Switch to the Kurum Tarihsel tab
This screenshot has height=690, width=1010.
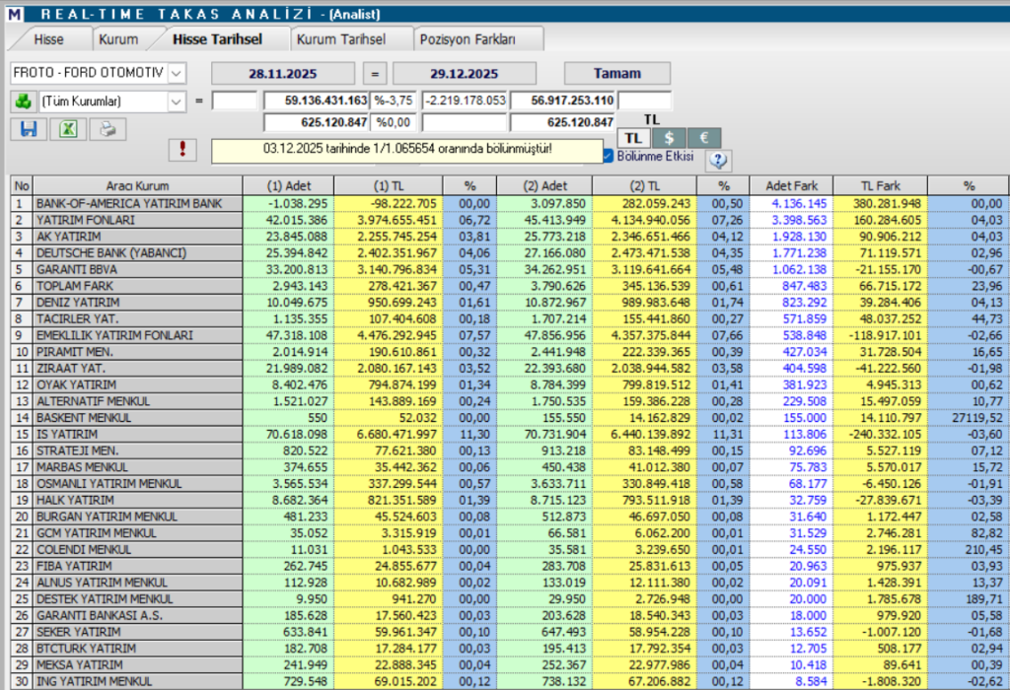[341, 39]
